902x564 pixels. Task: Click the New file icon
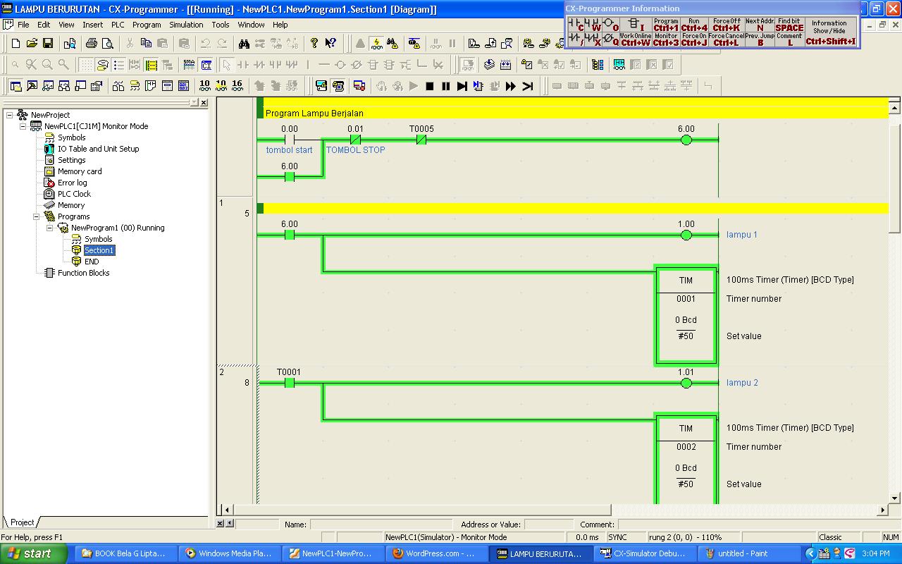click(x=16, y=44)
